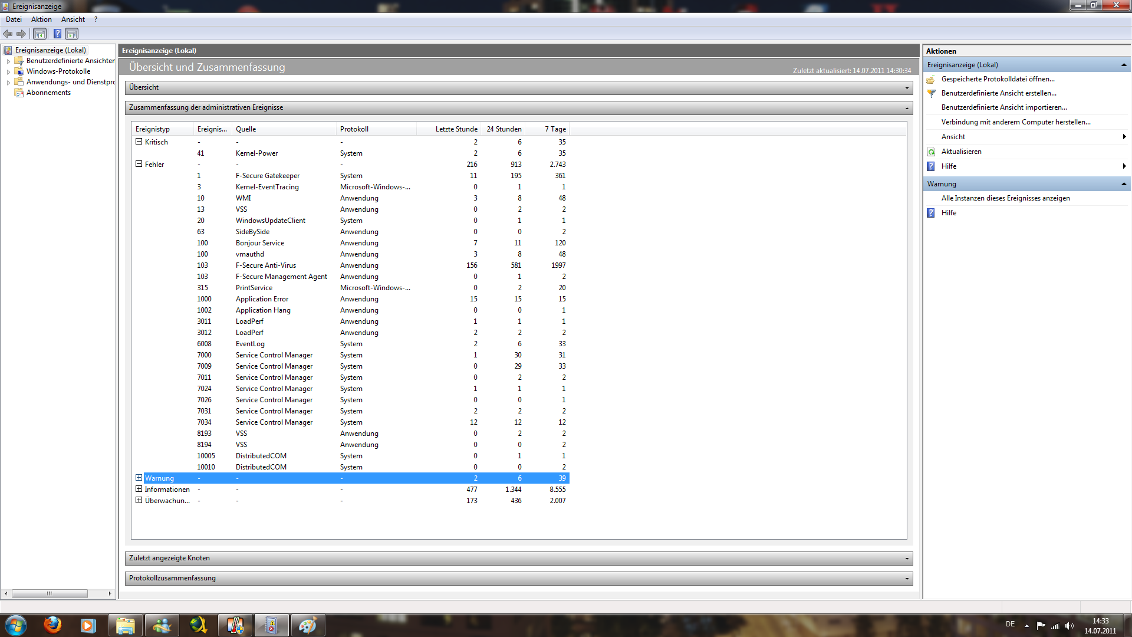Screen dimensions: 1132x637
Task: Click the left pane horizontal scrollbar thumb
Action: (50, 593)
